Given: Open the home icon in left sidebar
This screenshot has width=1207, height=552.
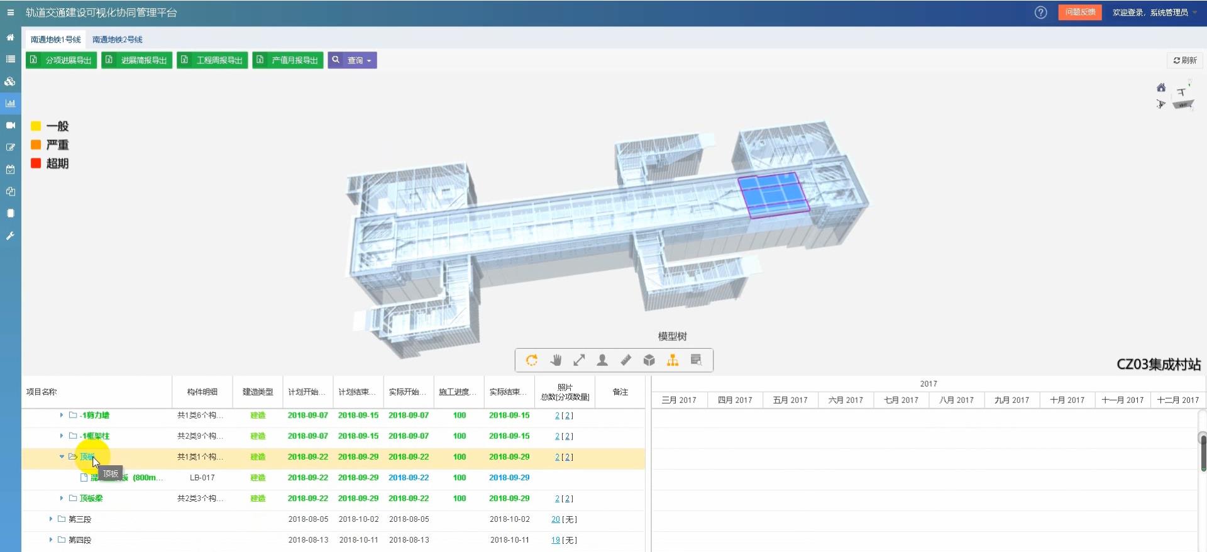Looking at the screenshot, I should point(10,38).
